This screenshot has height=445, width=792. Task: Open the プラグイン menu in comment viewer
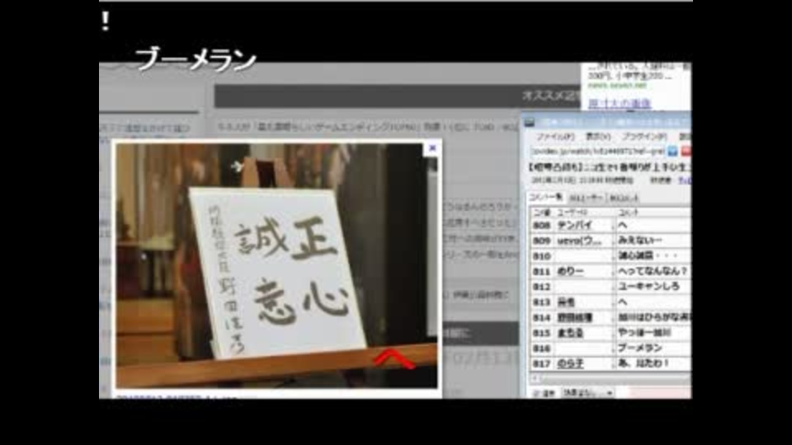point(644,137)
